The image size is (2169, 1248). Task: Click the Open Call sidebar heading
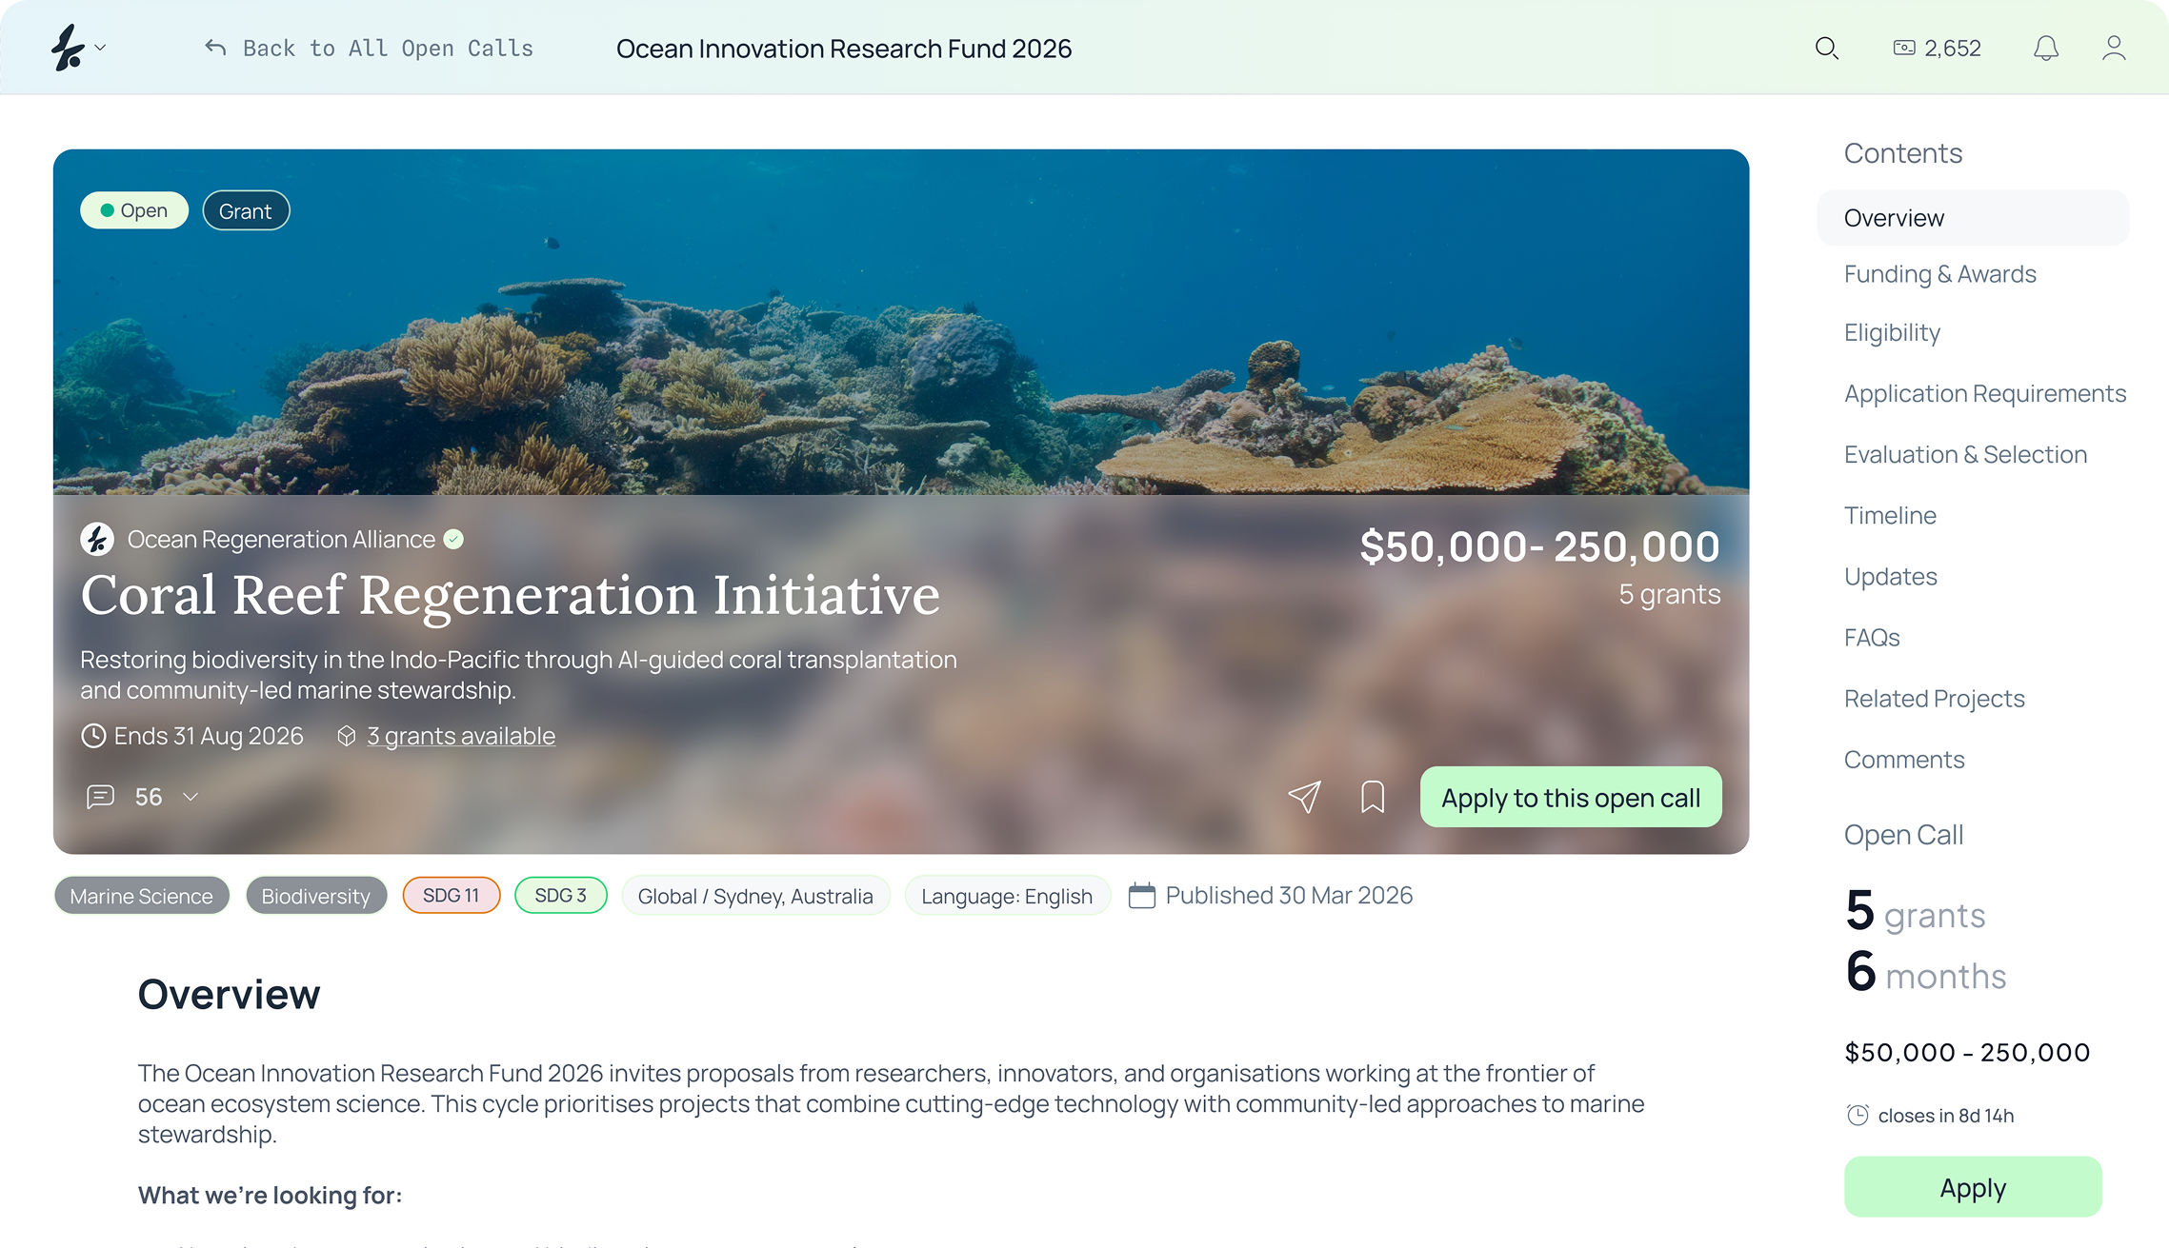[x=1903, y=835]
